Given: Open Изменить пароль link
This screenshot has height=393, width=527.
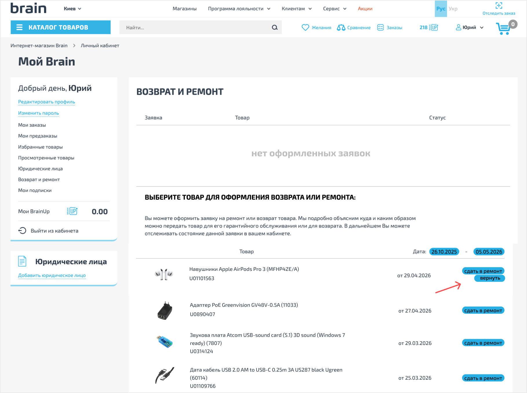Looking at the screenshot, I should [x=39, y=113].
